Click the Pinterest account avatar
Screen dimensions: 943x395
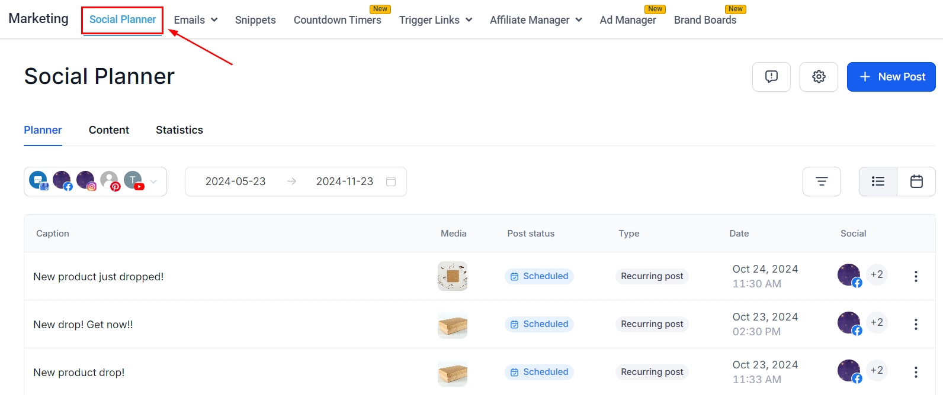click(110, 180)
